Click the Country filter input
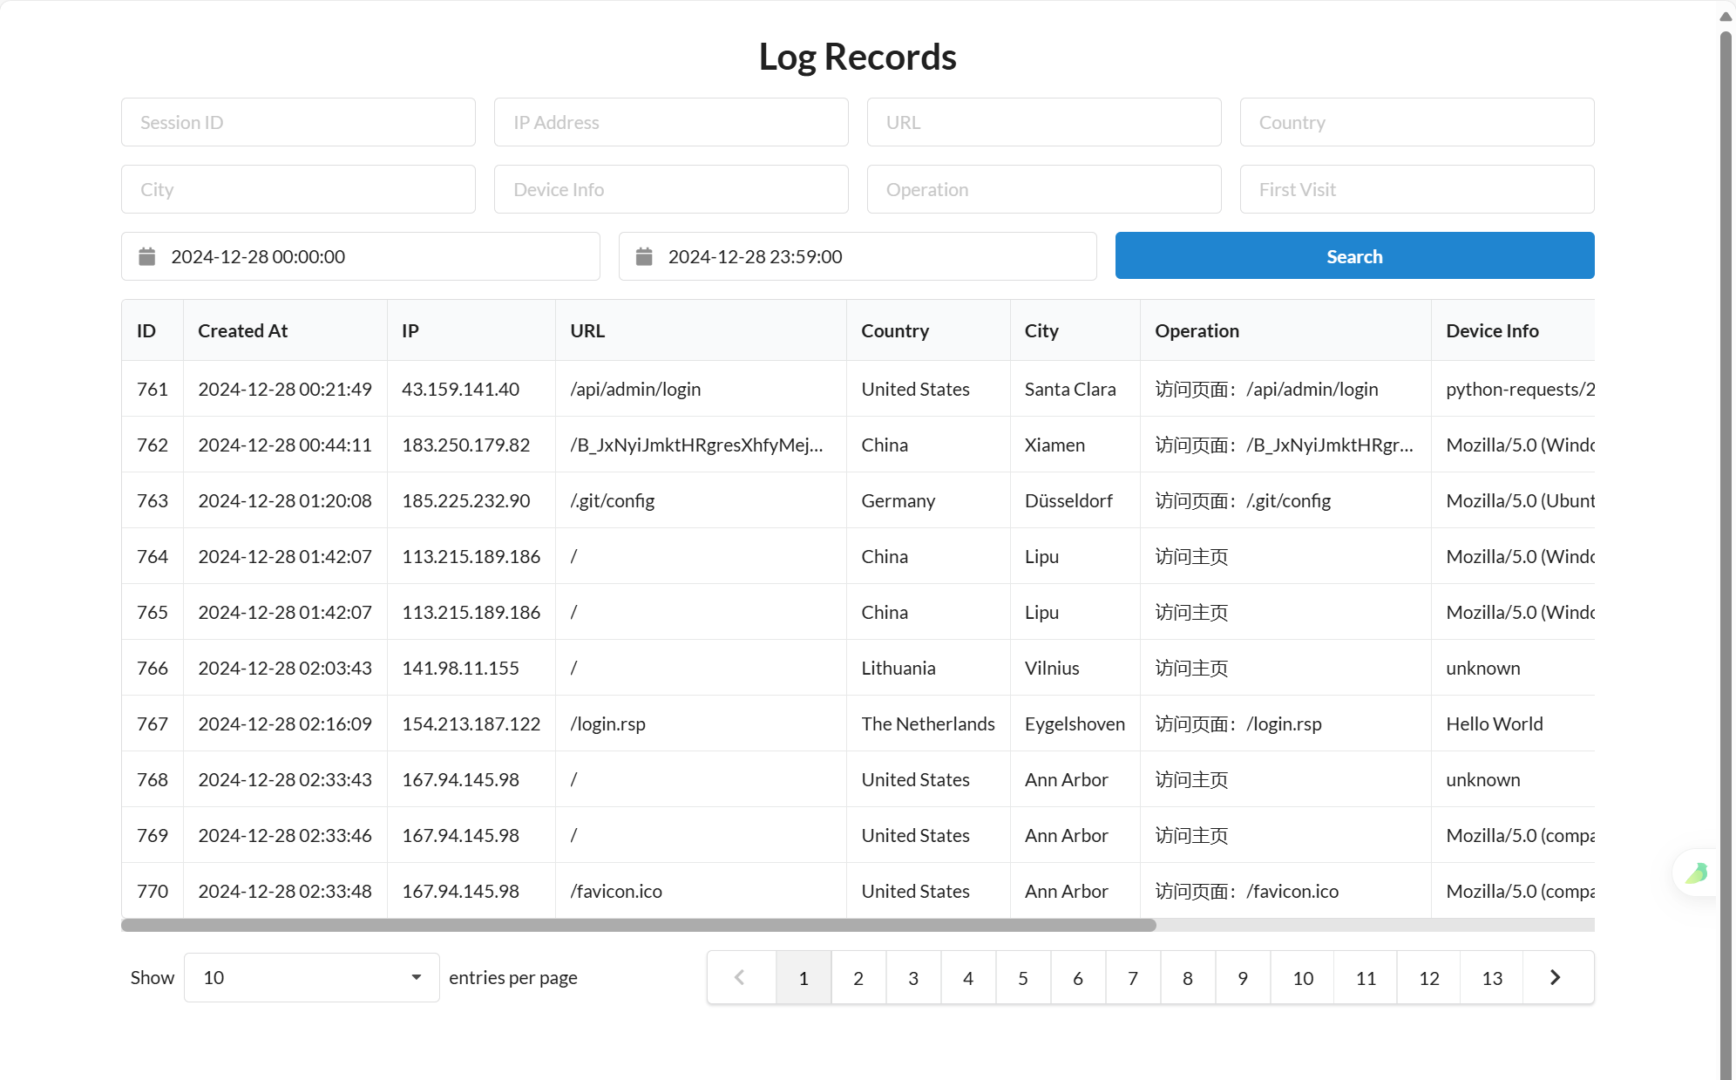The width and height of the screenshot is (1736, 1080). point(1417,122)
